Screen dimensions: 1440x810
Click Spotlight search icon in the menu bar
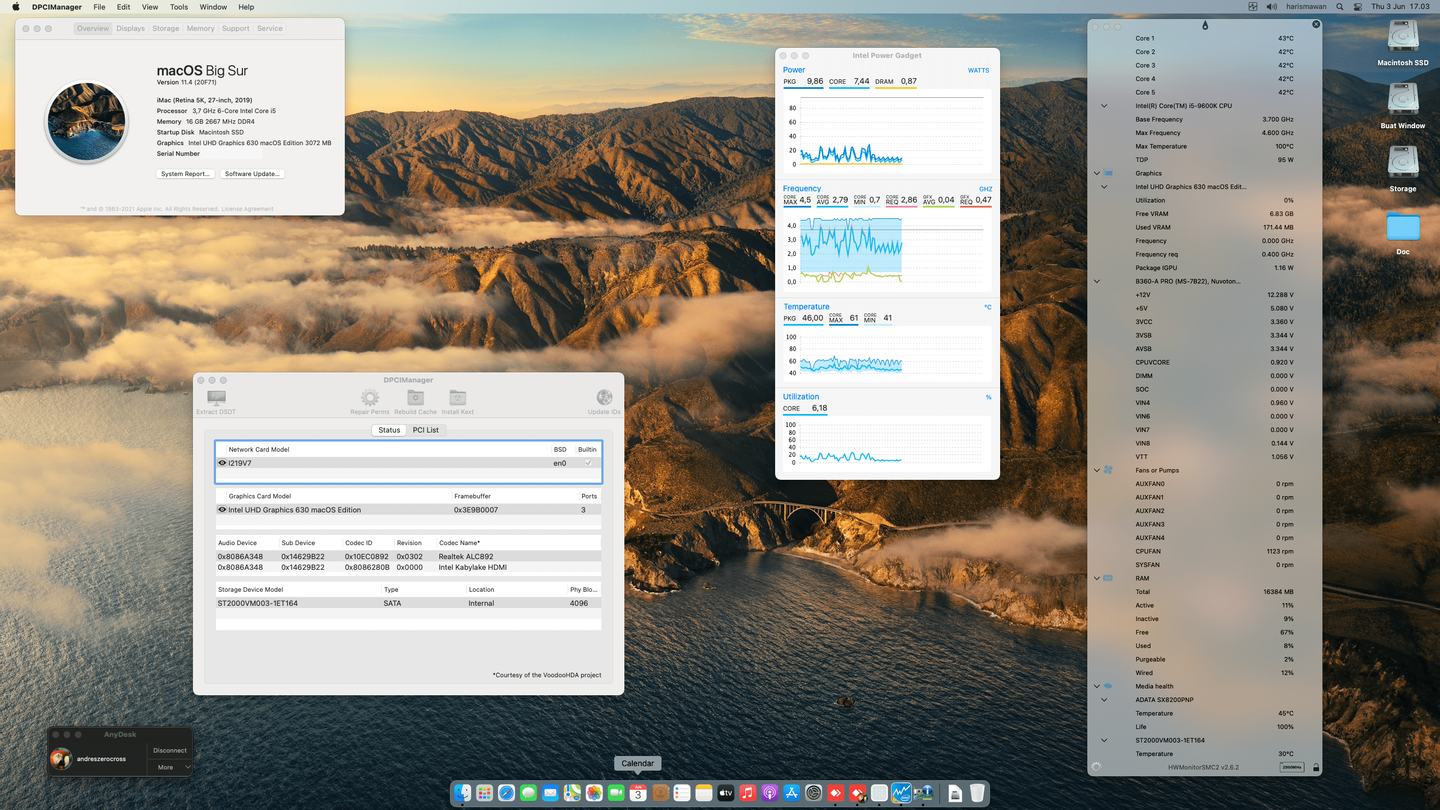click(1340, 7)
